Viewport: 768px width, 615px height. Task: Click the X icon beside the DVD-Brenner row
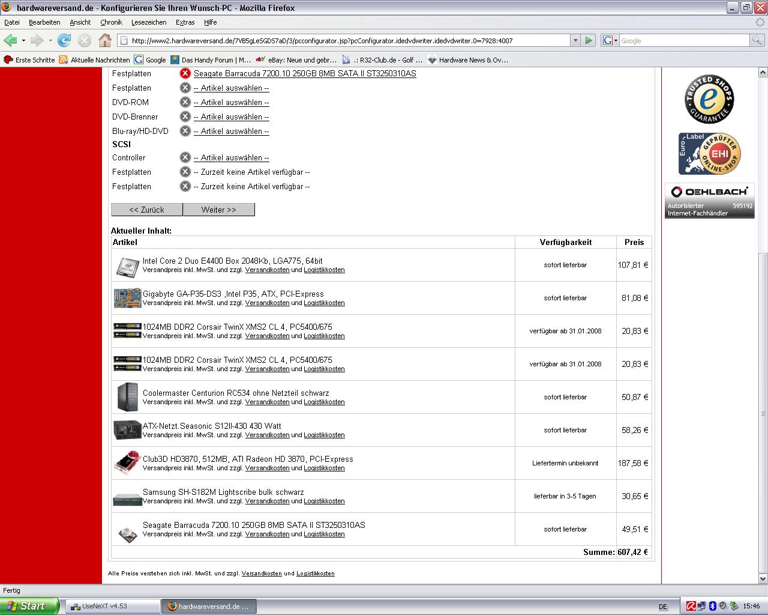click(x=185, y=117)
